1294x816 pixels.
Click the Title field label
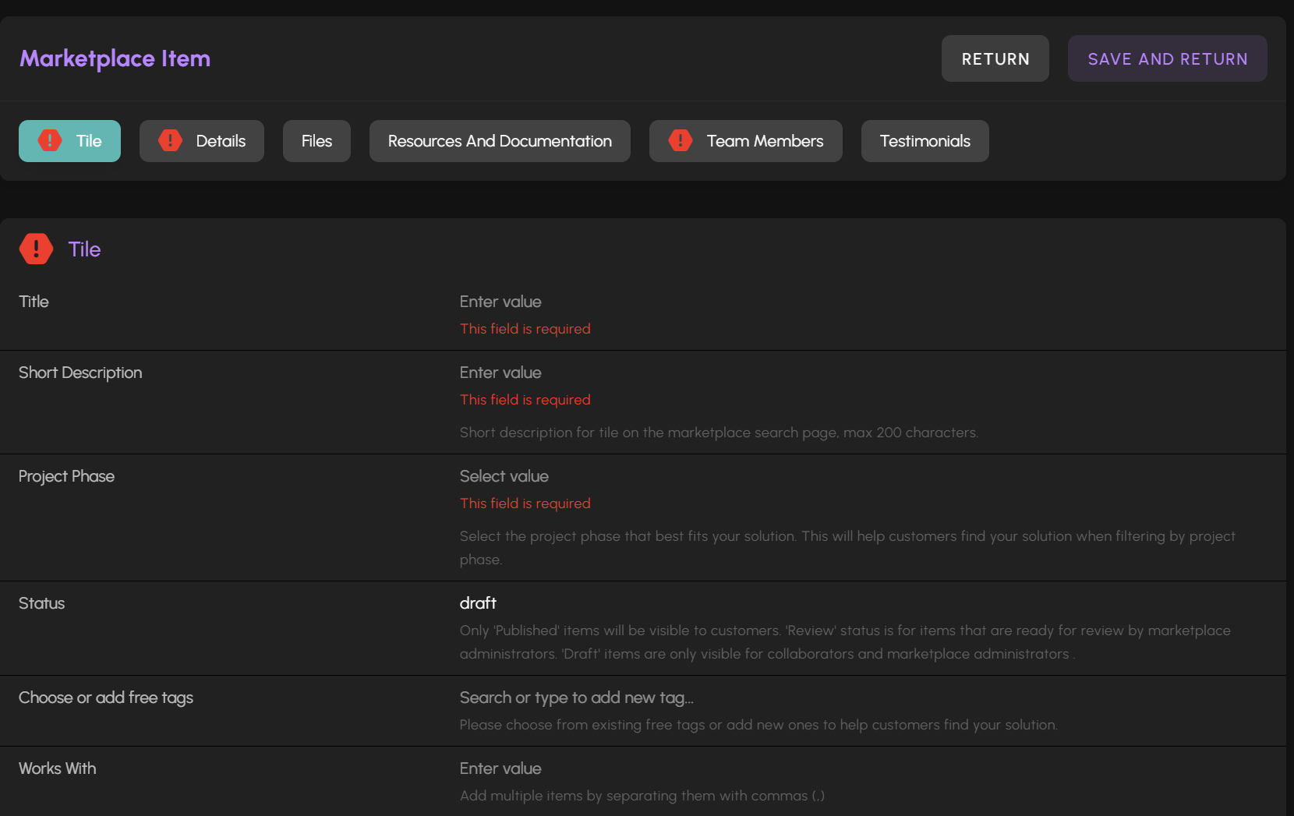coord(34,302)
